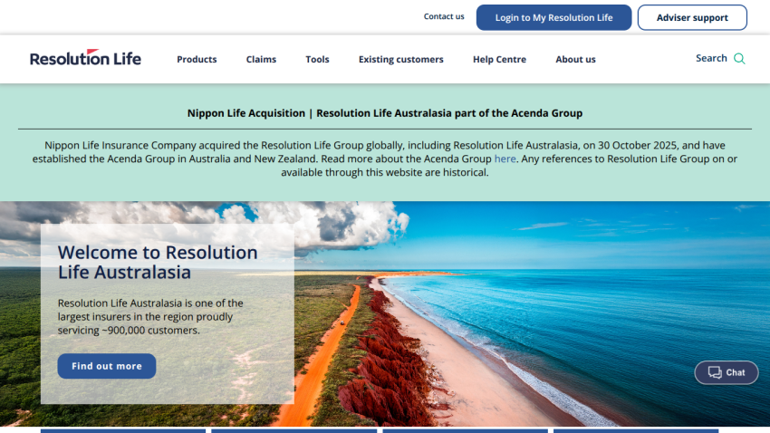Click the chat bubble icon
770x433 pixels.
715,372
